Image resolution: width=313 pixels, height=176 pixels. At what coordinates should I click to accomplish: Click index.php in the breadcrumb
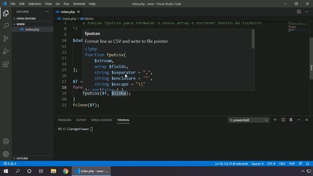tap(69, 19)
